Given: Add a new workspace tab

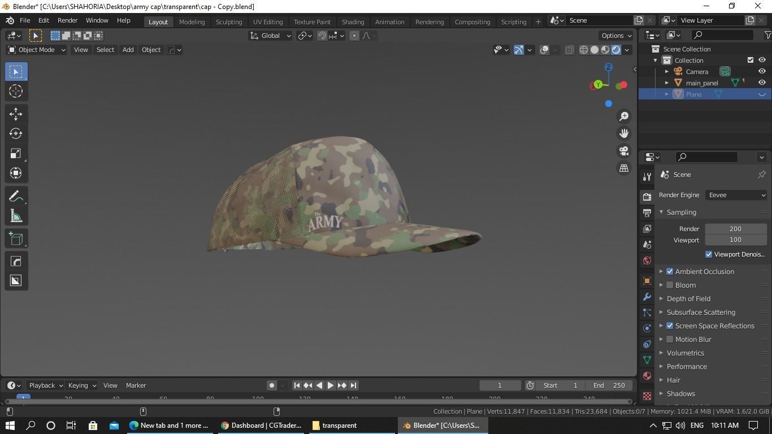Looking at the screenshot, I should click(538, 21).
